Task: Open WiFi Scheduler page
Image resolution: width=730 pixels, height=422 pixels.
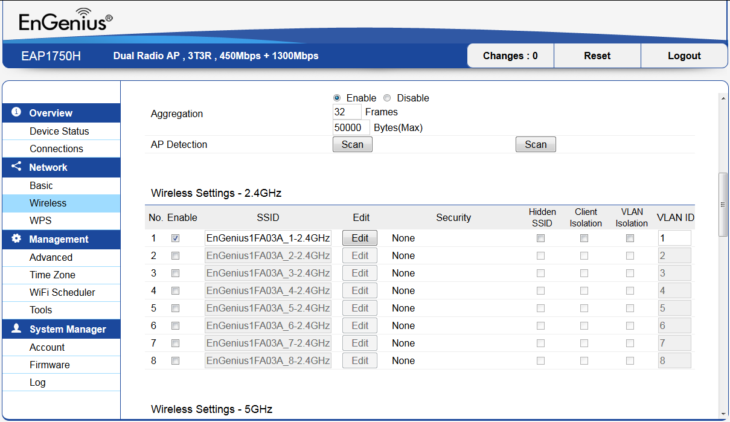Action: (61, 292)
